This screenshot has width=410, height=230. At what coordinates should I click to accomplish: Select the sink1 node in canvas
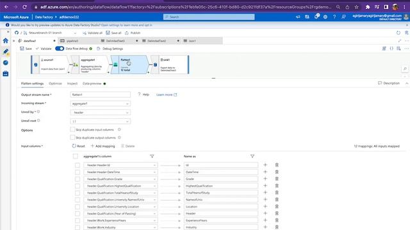coord(170,65)
